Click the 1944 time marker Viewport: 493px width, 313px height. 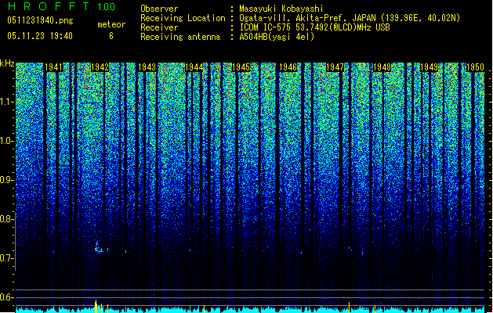[194, 67]
